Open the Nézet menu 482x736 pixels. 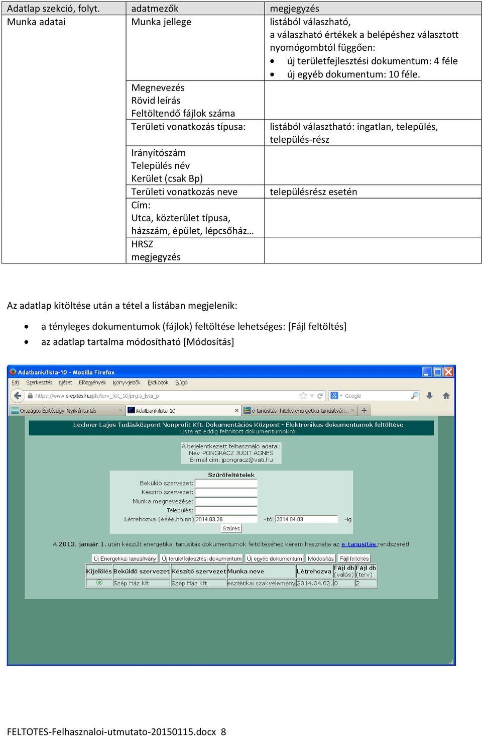point(65,383)
